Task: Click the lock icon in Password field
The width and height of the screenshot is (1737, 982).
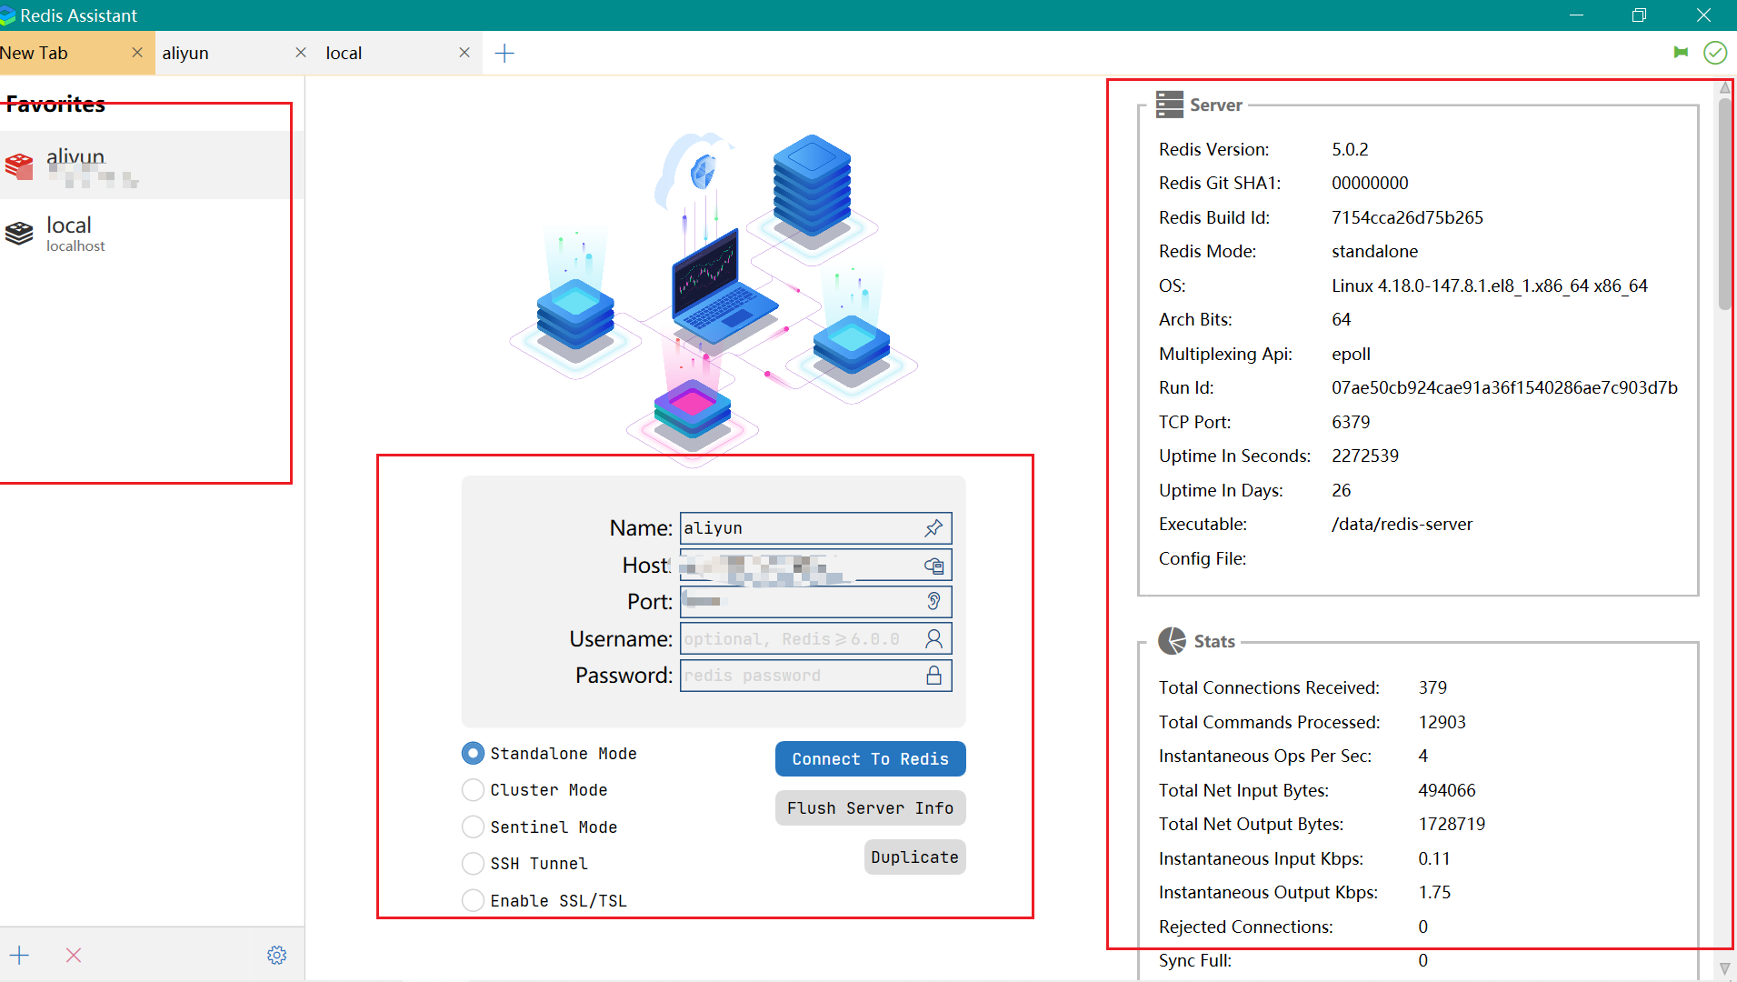Action: [933, 676]
